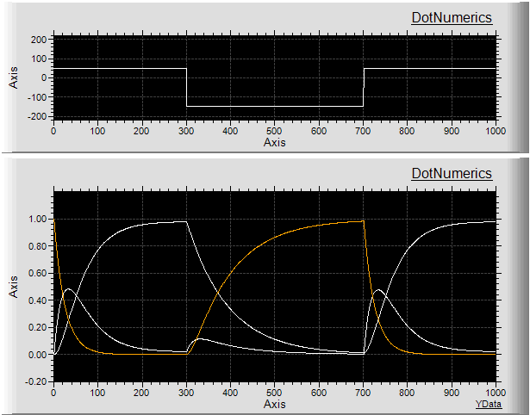This screenshot has width=530, height=415.
Task: Click the DotNumerics title of the lower chart
Action: pos(452,173)
